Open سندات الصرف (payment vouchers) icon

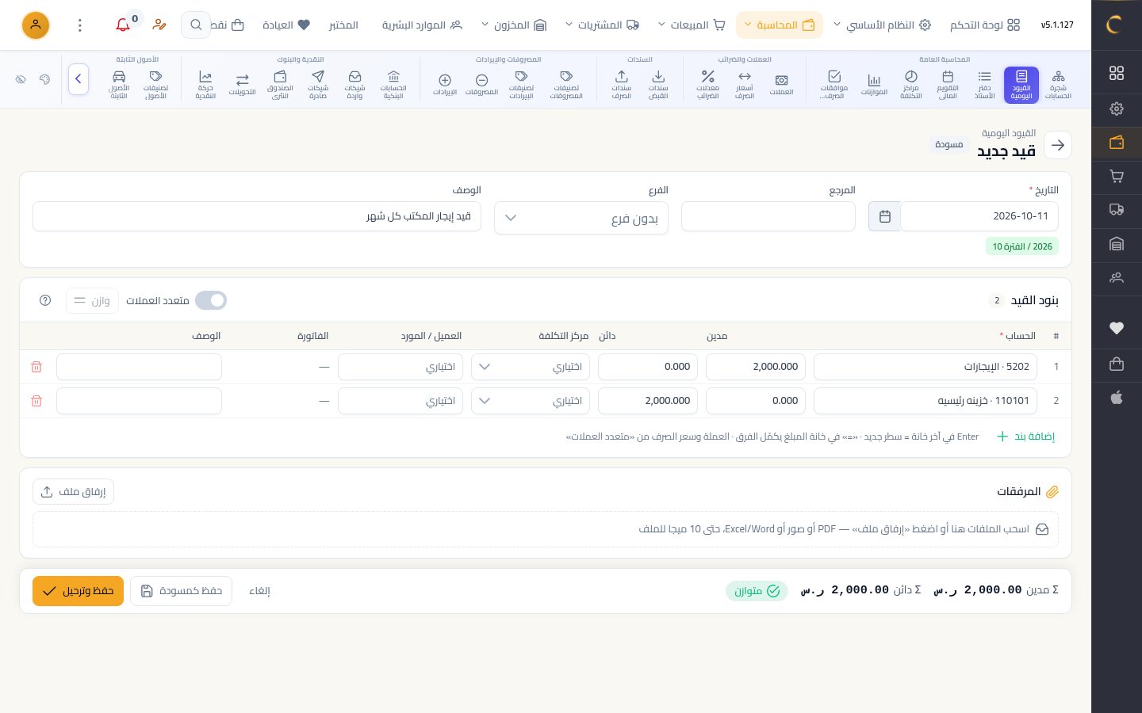coord(621,85)
